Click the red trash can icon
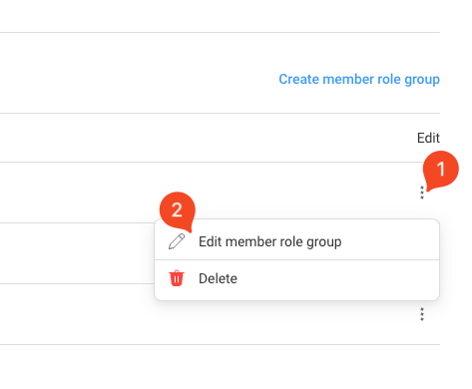This screenshot has height=389, width=472. coord(177,278)
